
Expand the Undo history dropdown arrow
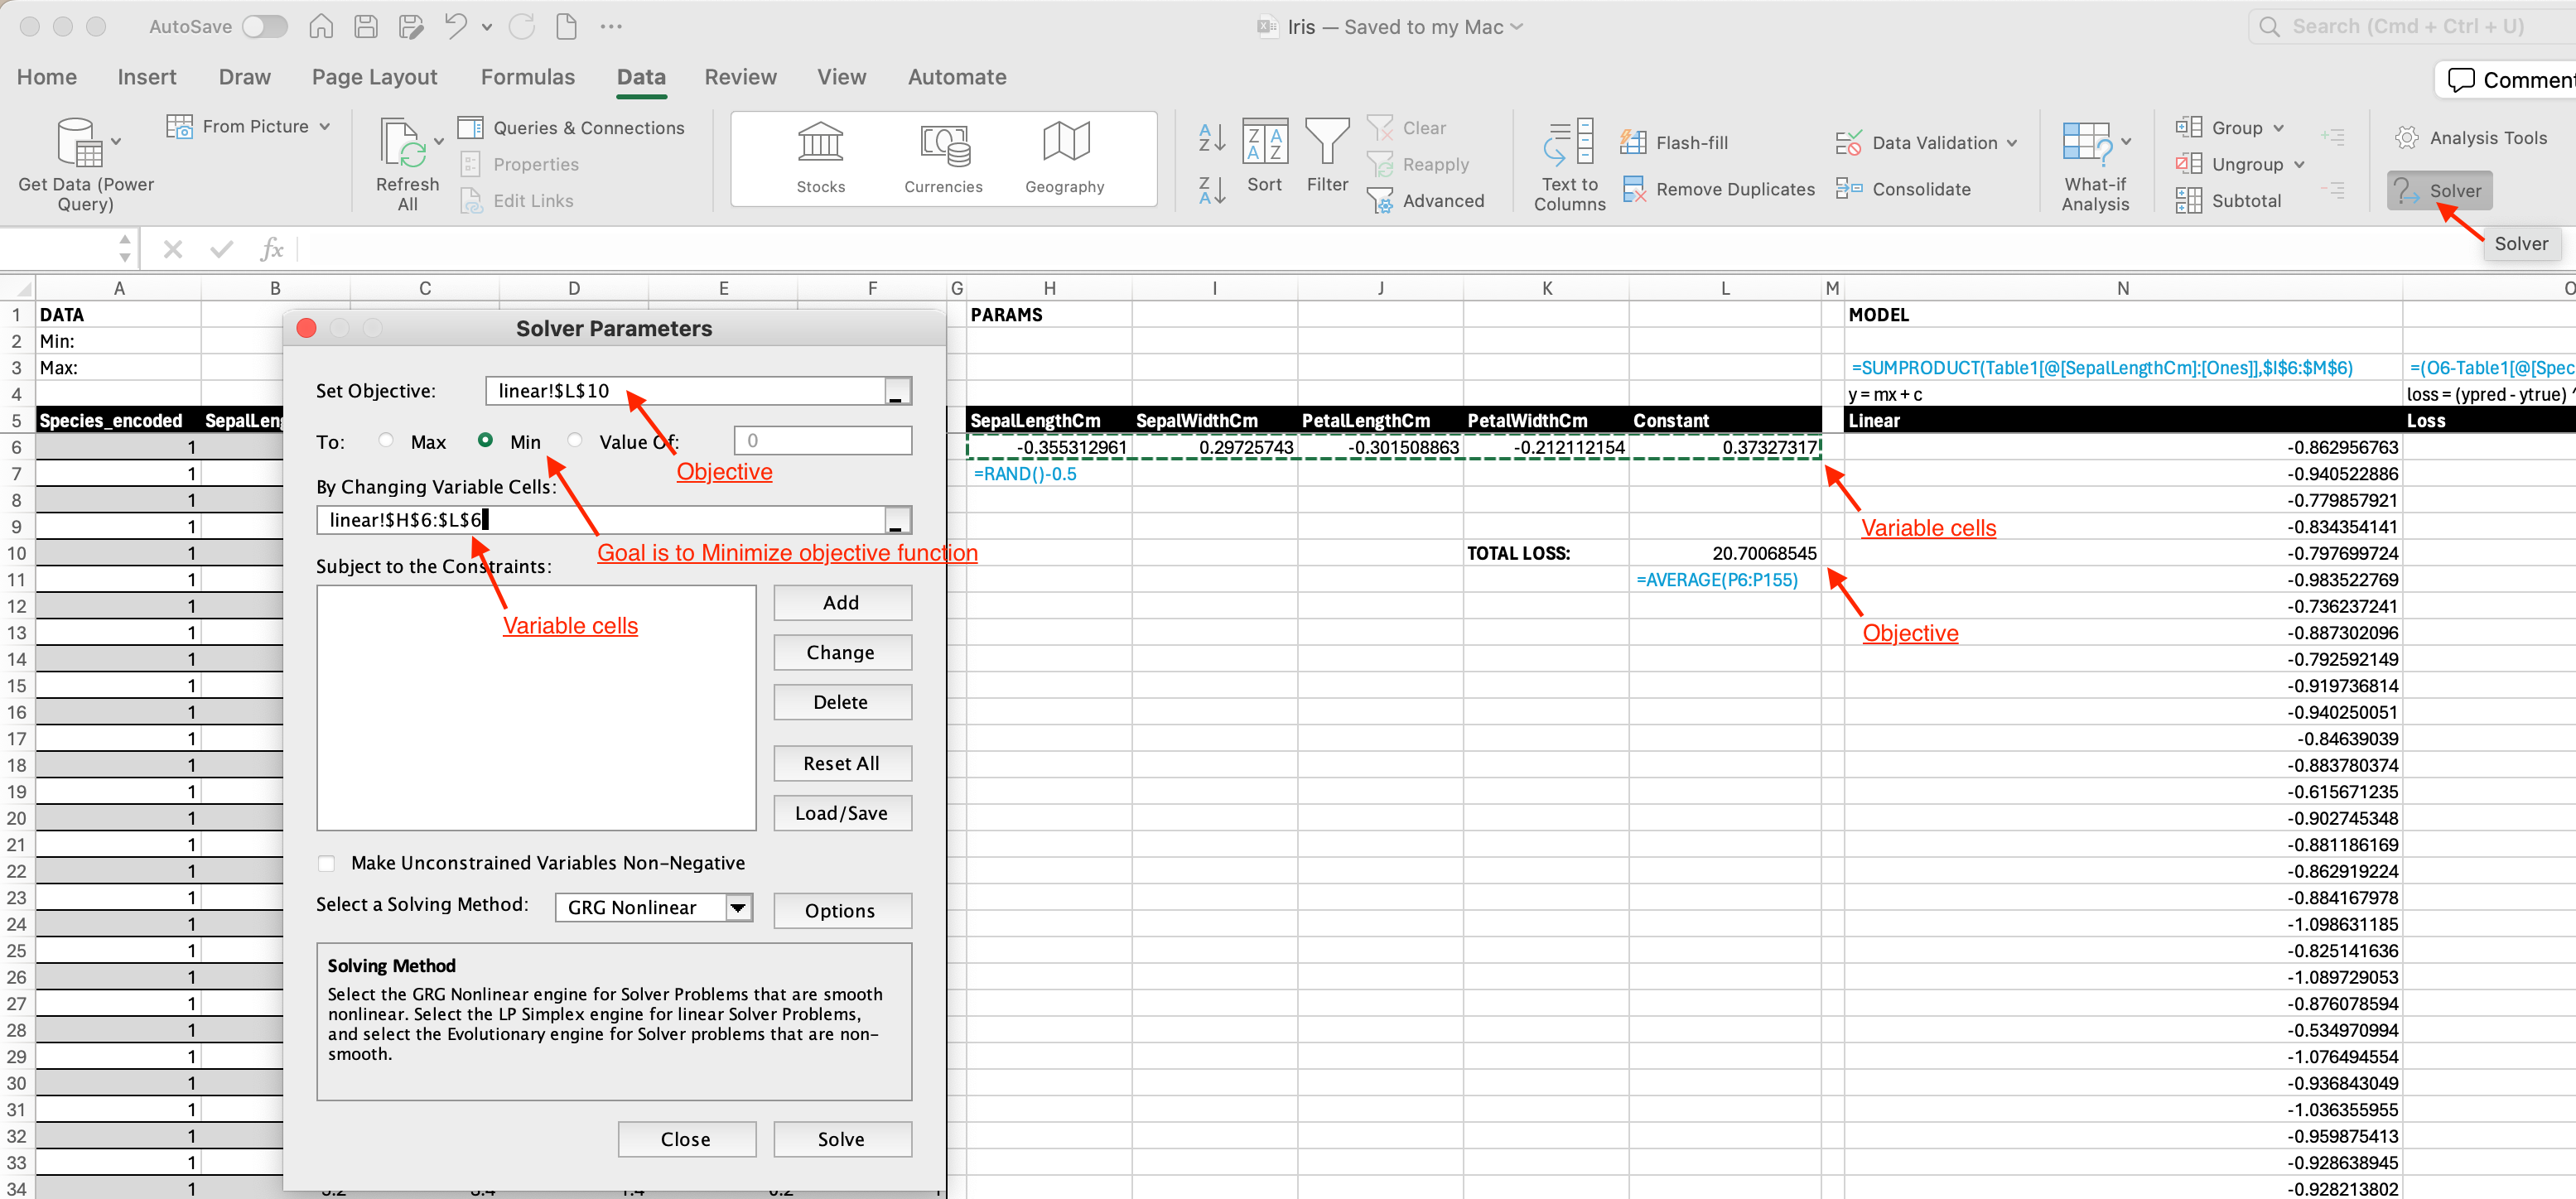tap(487, 27)
